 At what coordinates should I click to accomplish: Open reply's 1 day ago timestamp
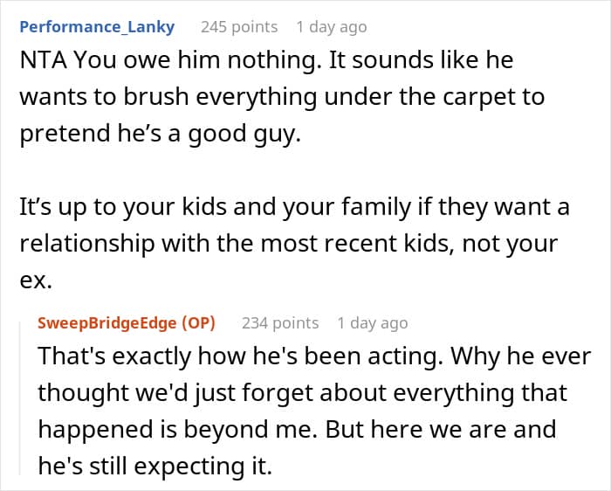coord(373,323)
